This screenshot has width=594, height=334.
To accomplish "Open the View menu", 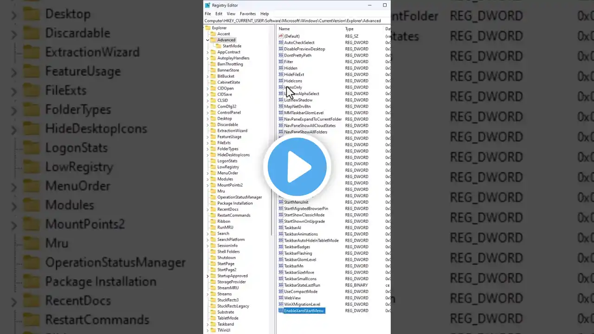I will click(231, 14).
